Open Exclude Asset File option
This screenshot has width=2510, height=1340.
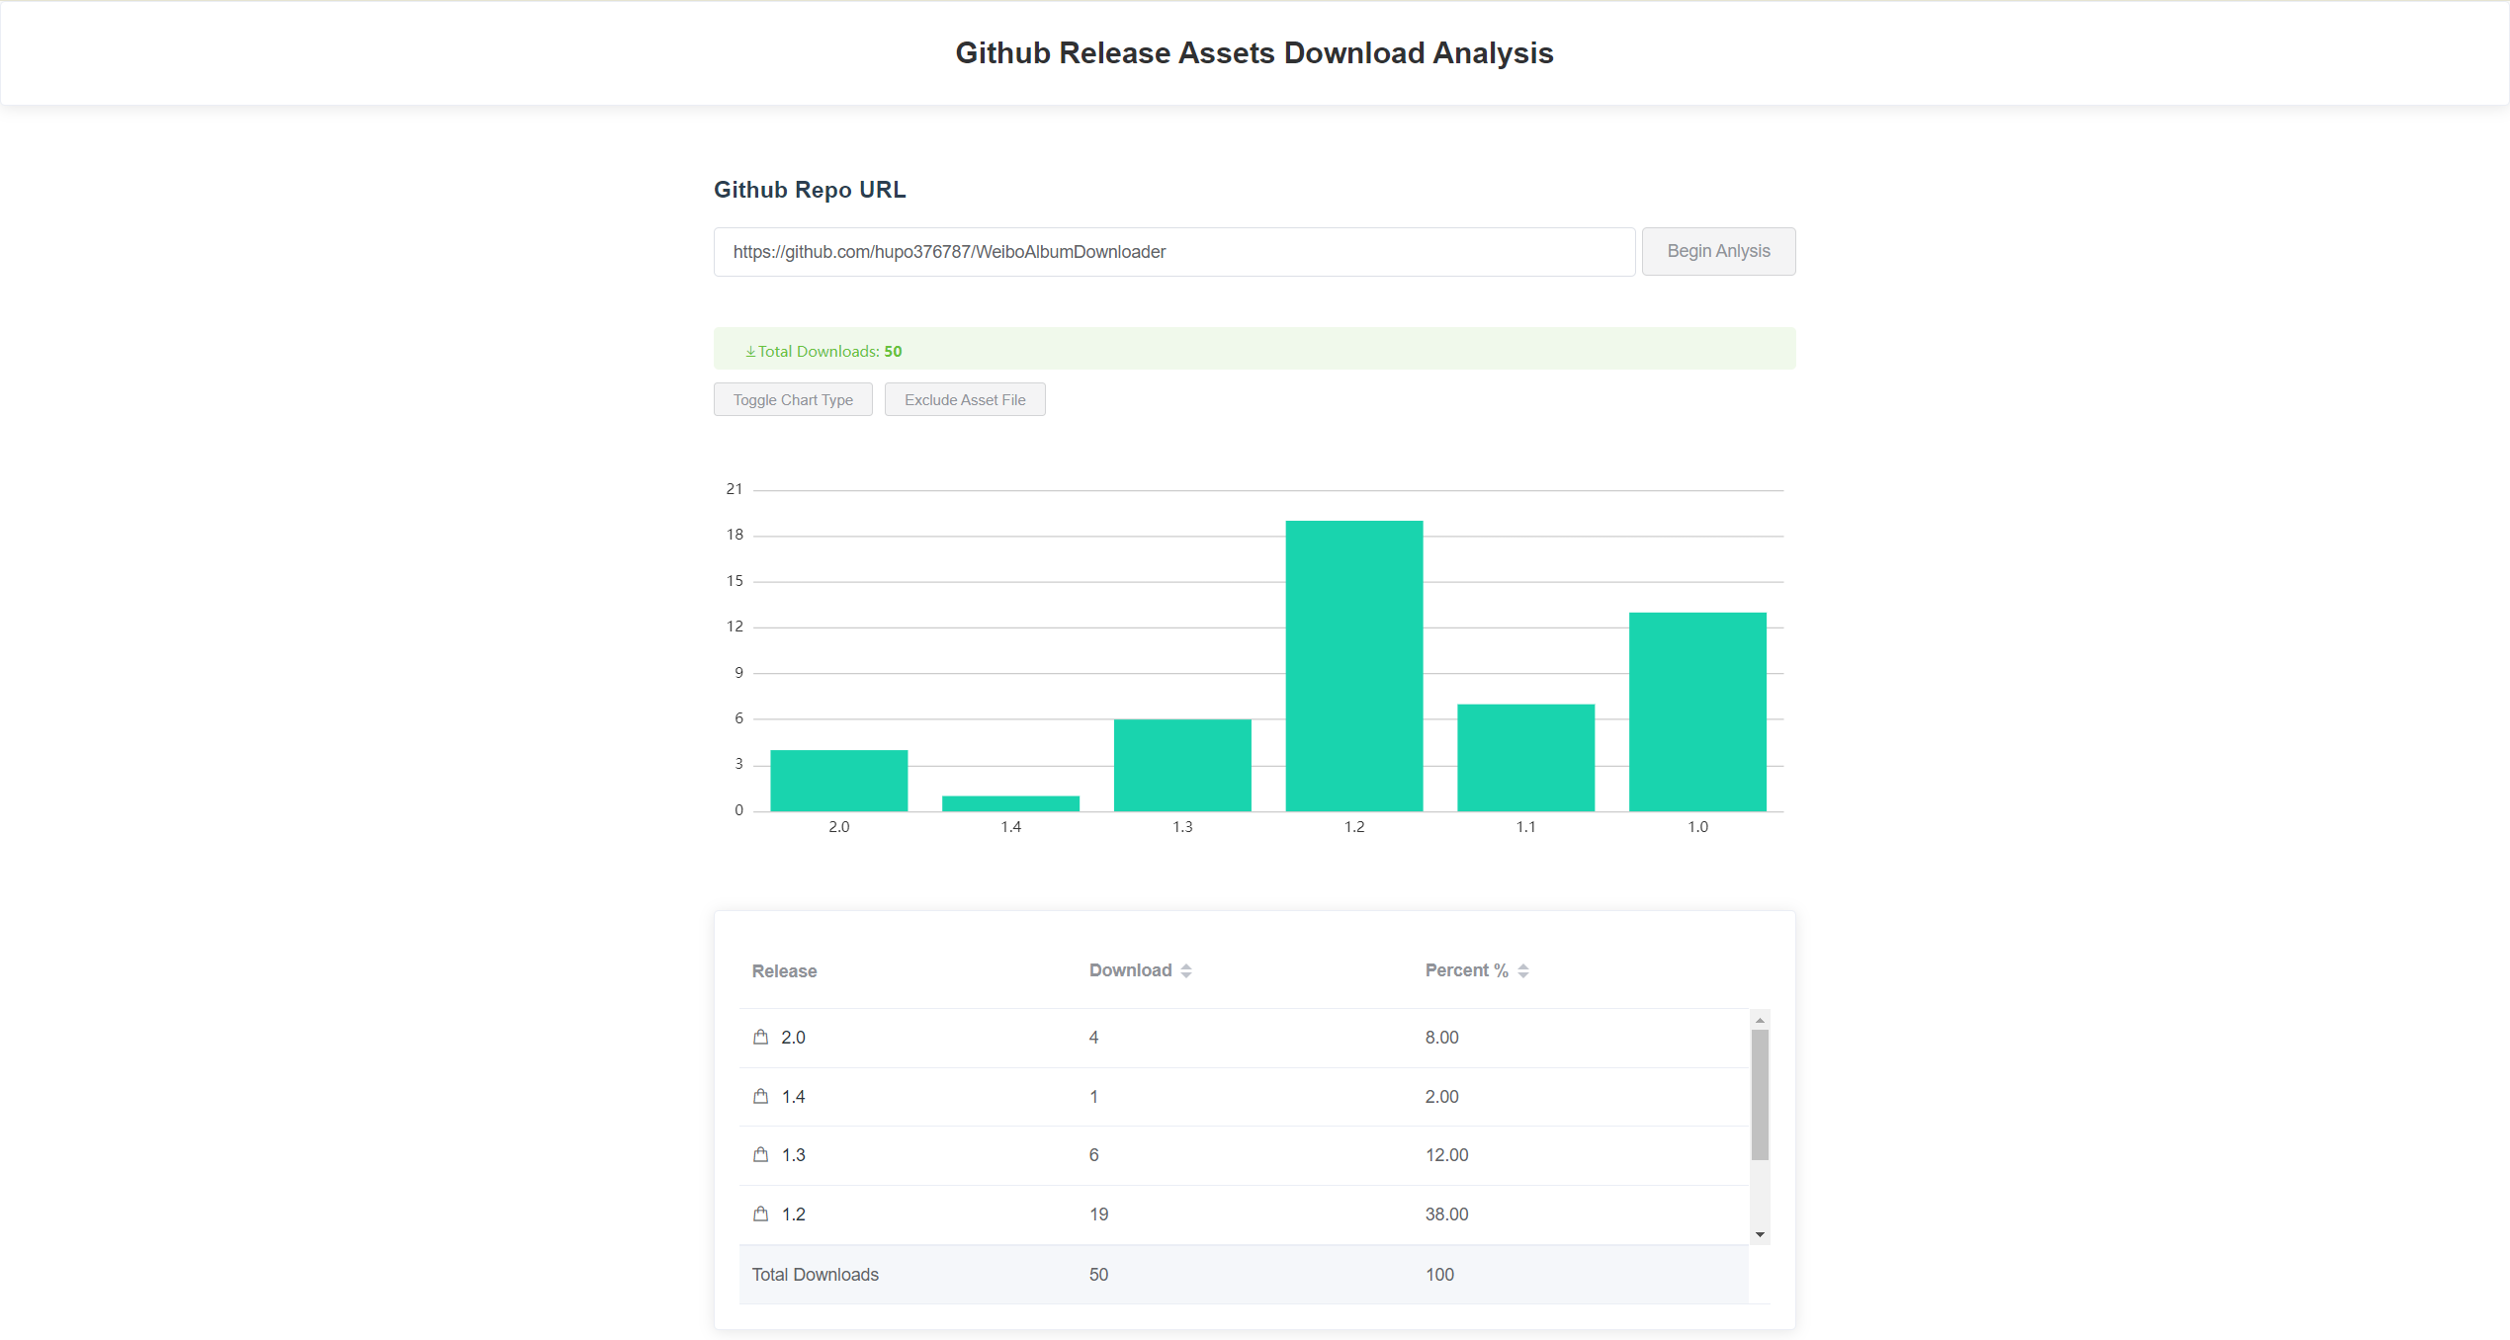965,399
